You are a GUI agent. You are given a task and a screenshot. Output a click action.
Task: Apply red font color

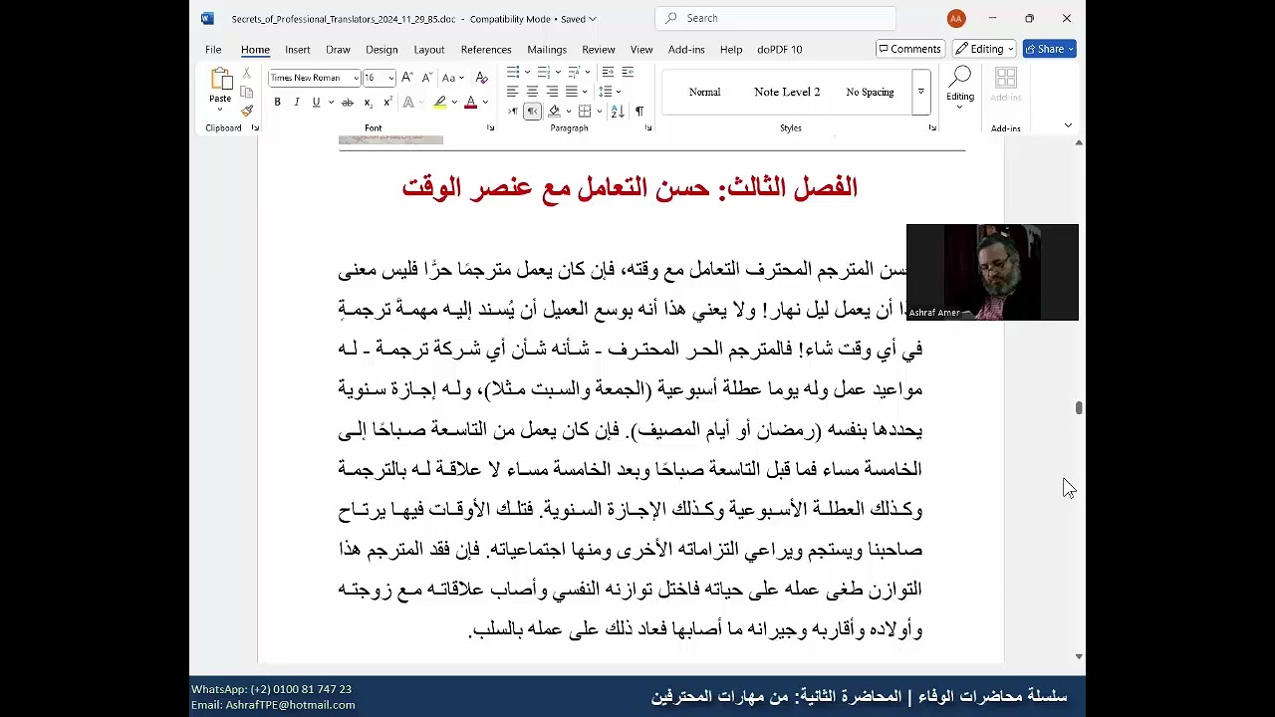471,103
